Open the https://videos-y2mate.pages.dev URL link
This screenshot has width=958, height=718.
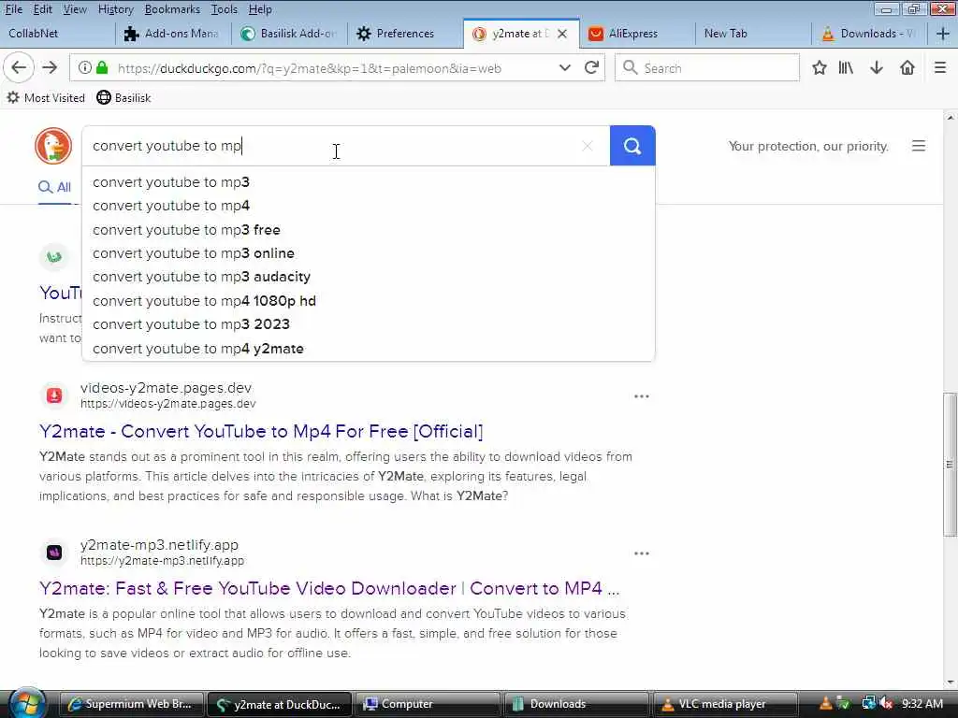168,404
